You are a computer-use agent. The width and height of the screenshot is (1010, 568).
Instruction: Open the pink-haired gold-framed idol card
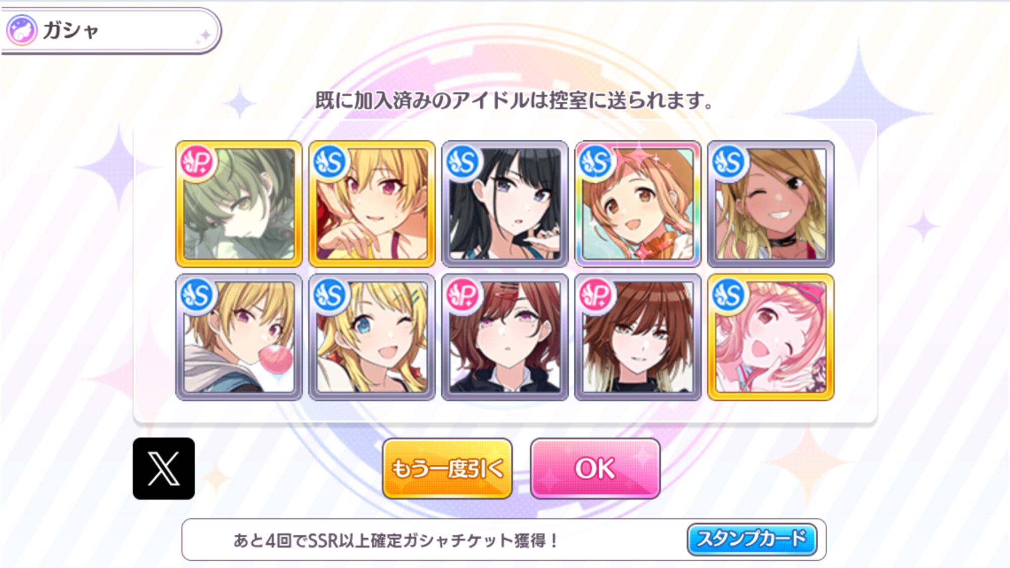click(x=771, y=337)
